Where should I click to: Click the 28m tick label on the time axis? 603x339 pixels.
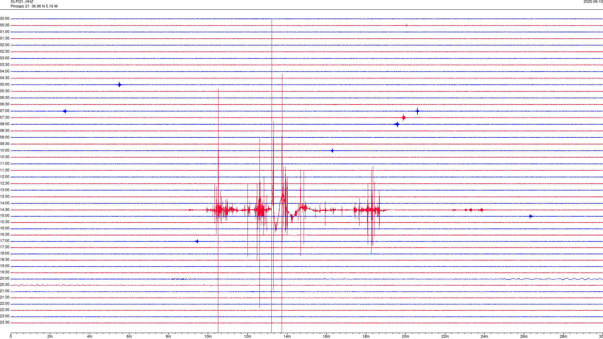[563, 336]
